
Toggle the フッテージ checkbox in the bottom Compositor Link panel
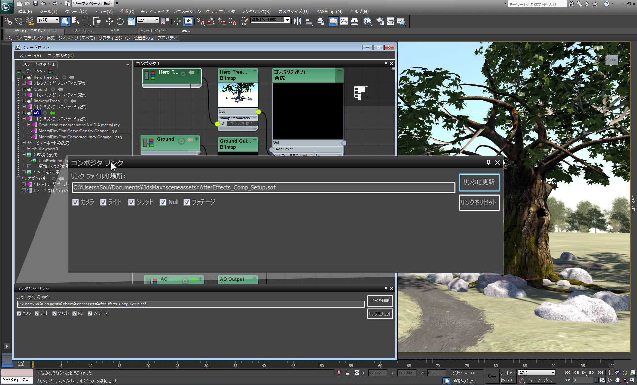[90, 313]
